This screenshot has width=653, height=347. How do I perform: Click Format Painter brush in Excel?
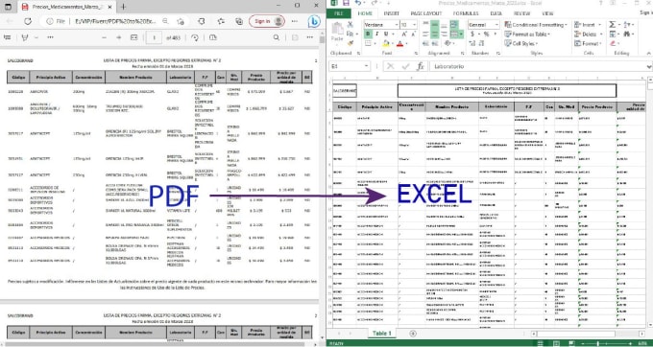[x=350, y=43]
